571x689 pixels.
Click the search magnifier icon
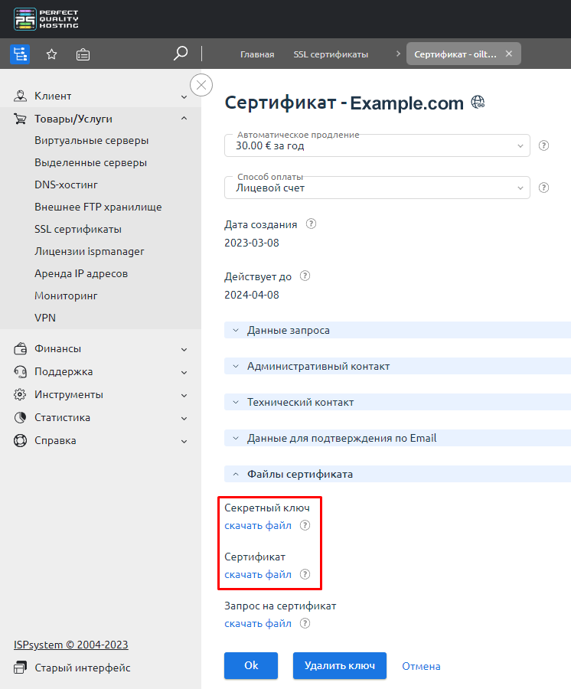click(x=181, y=54)
